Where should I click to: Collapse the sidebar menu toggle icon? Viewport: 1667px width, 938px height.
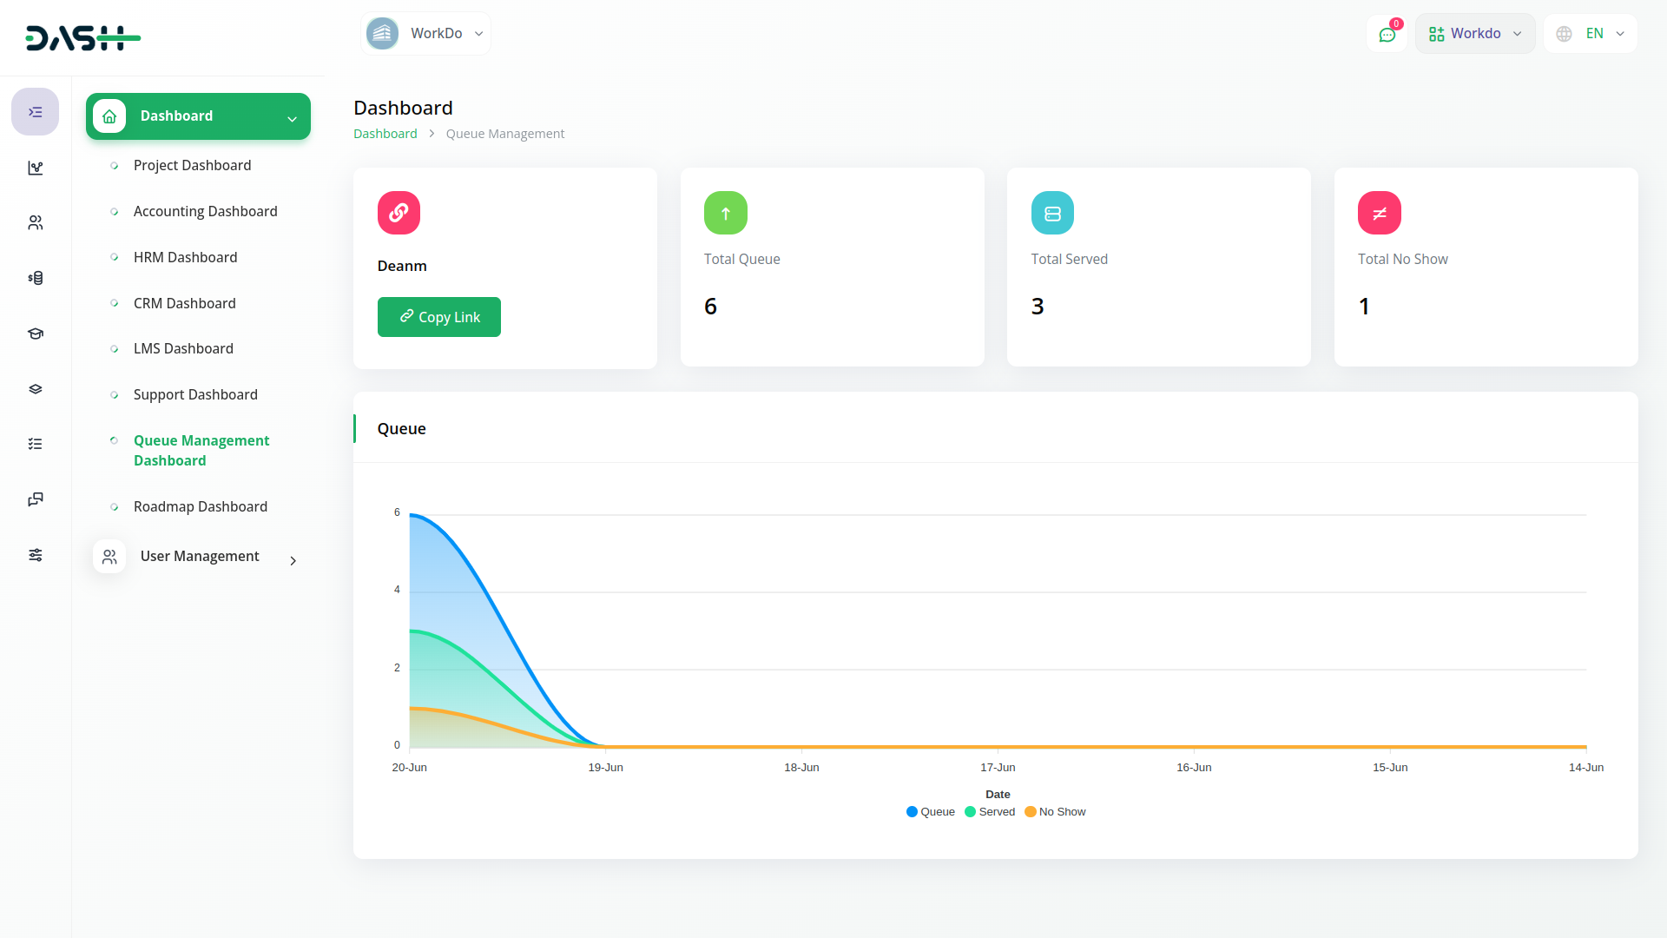click(x=35, y=112)
